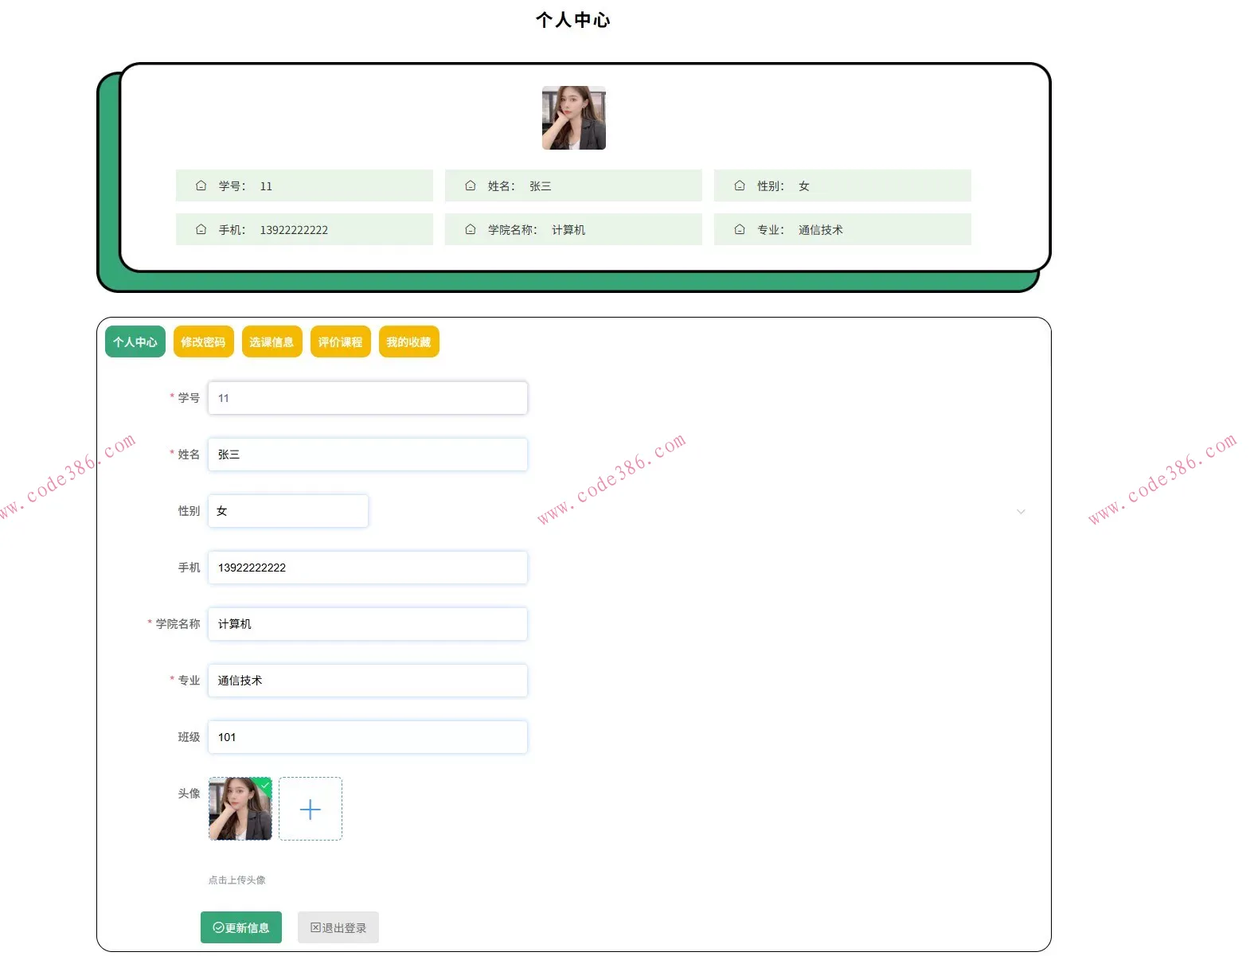Click the phone number 13922222222 in info card
The width and height of the screenshot is (1254, 956).
point(294,230)
